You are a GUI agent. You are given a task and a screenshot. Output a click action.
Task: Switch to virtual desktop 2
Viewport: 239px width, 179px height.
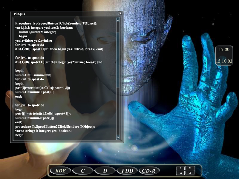pos(190,168)
